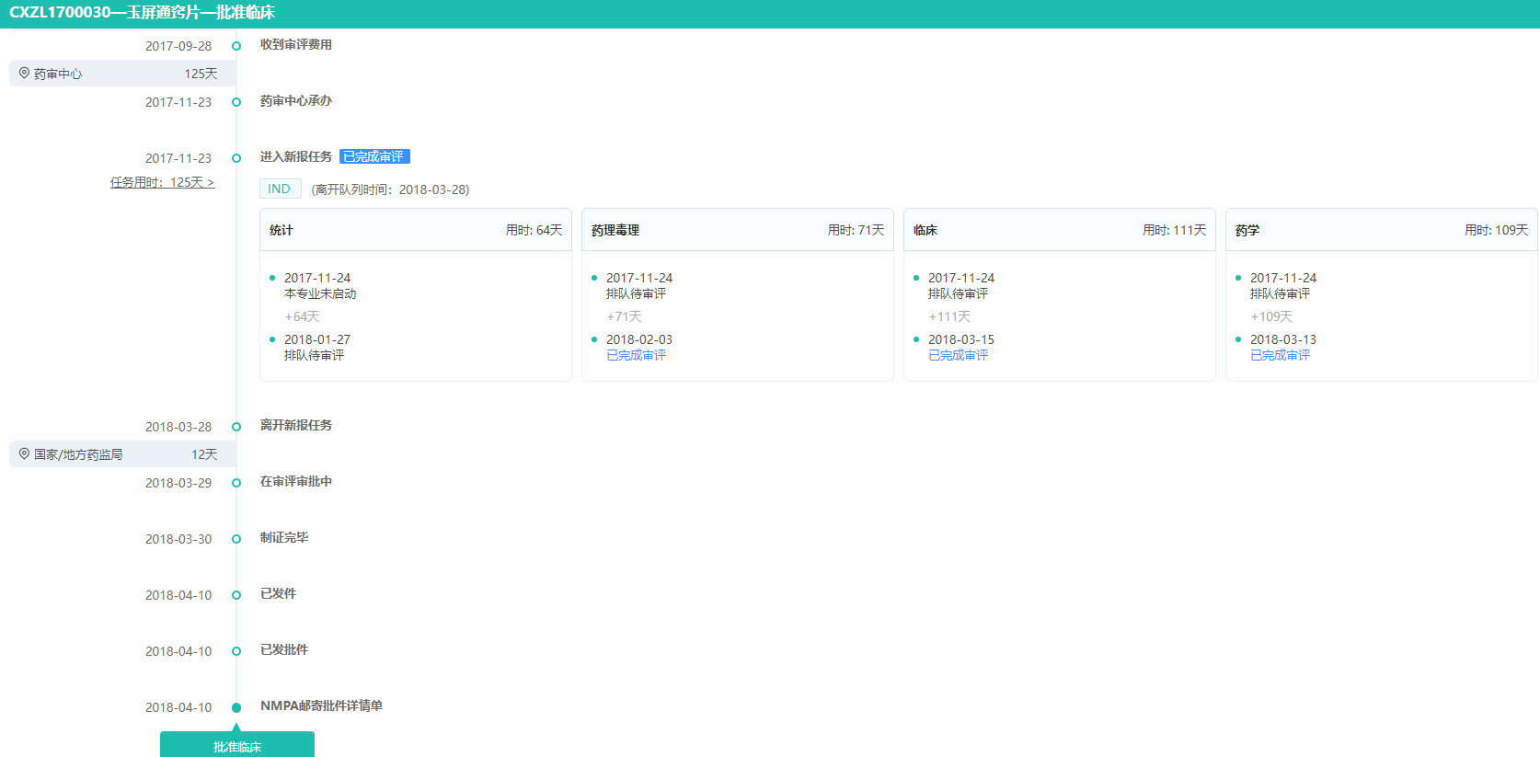Click location pin icon beside 国家/地方药监局
The height and width of the screenshot is (757, 1540).
pos(24,453)
